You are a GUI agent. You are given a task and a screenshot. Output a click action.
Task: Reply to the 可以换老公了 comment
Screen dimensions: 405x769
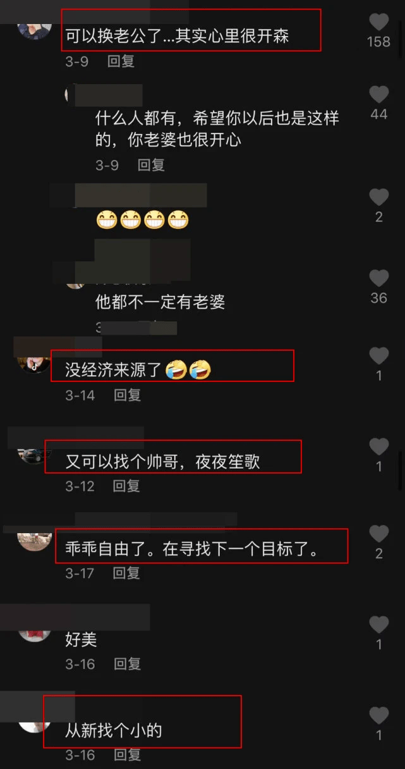121,61
